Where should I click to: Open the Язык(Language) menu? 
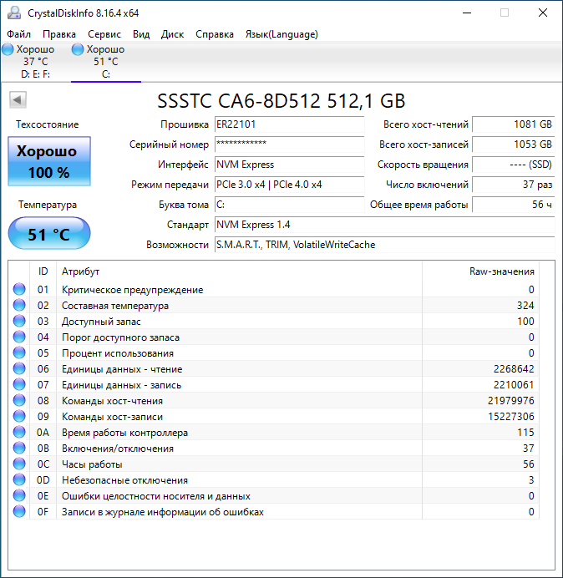point(281,34)
